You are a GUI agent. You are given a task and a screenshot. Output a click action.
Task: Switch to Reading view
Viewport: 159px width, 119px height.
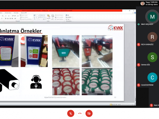114,105
